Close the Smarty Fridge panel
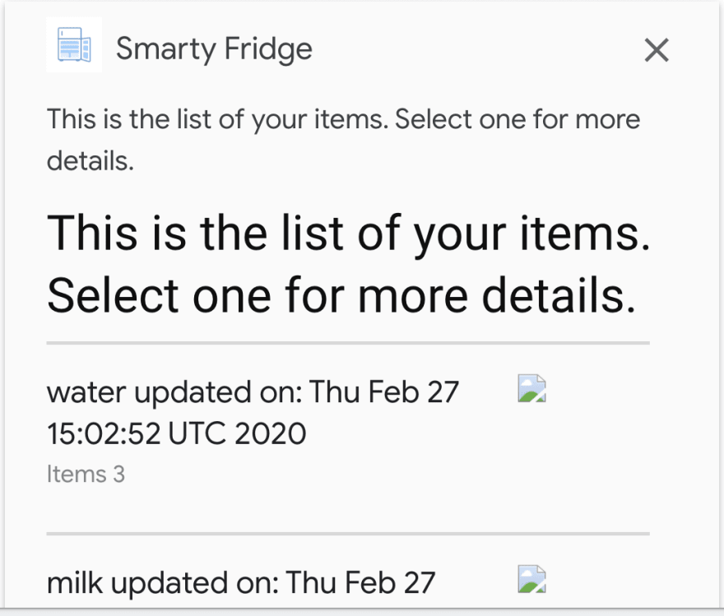724x616 pixels. pyautogui.click(x=657, y=50)
